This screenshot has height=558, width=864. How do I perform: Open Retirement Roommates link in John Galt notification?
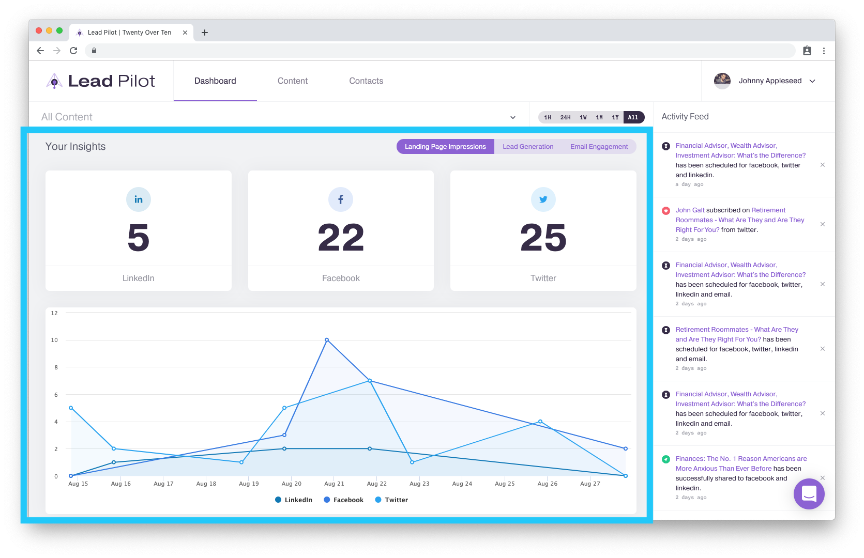coord(739,220)
